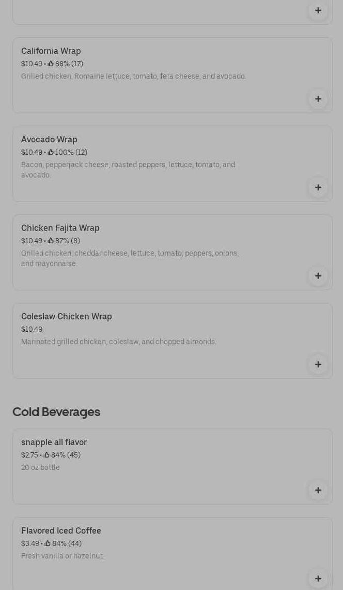343x590 pixels.
Task: Add Coleslaw Chicken Wrap via plus icon
Action: [x=318, y=364]
